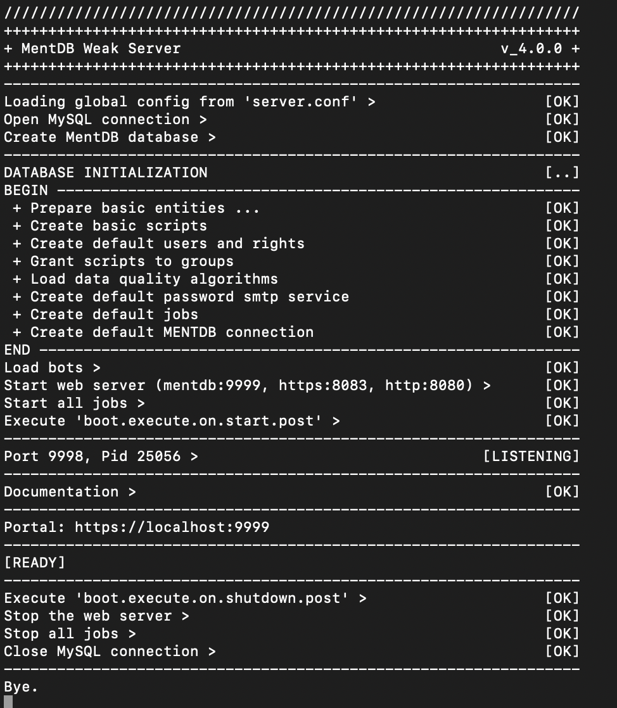Click the 'Bye.' text line
This screenshot has height=708, width=617.
pyautogui.click(x=21, y=686)
